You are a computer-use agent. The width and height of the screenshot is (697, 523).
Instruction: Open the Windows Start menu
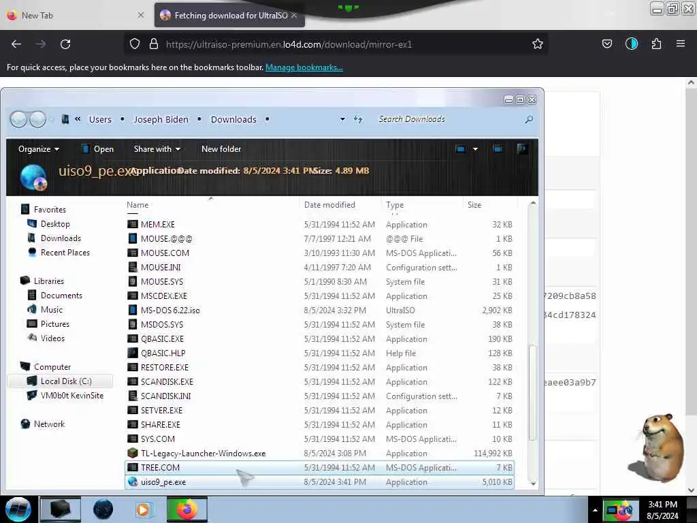point(18,509)
